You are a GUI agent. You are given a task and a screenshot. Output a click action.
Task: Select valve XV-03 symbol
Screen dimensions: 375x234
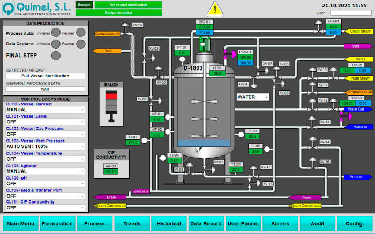point(148,58)
